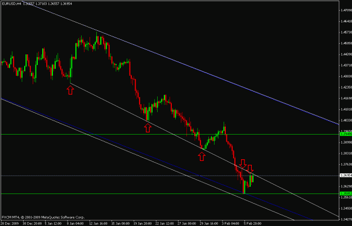Select the 19 Jan 20:00 time label
This screenshot has width=352, height=226.
[x=142, y=223]
